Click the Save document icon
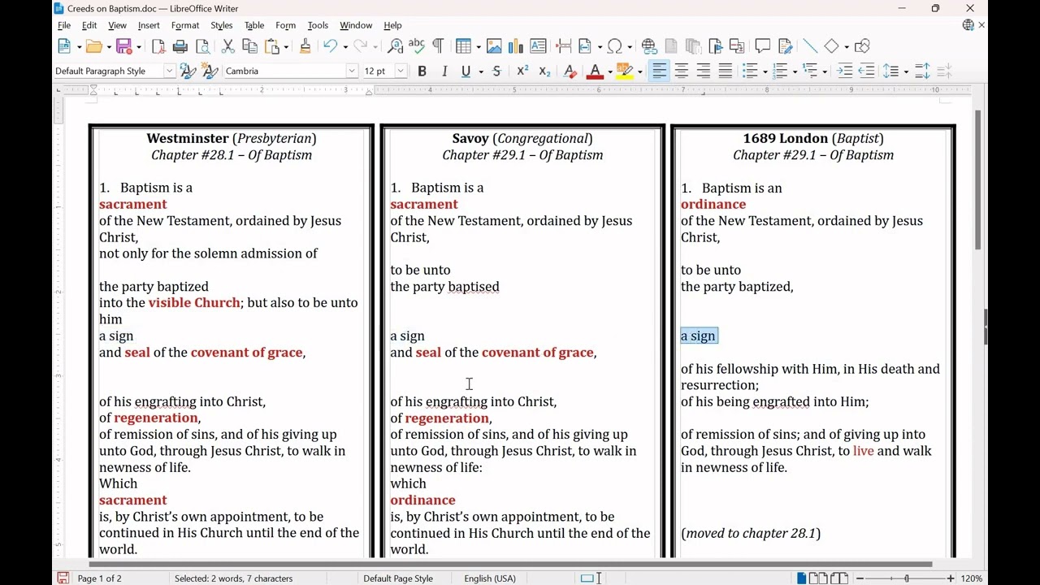Viewport: 1040px width, 585px height. coord(123,46)
